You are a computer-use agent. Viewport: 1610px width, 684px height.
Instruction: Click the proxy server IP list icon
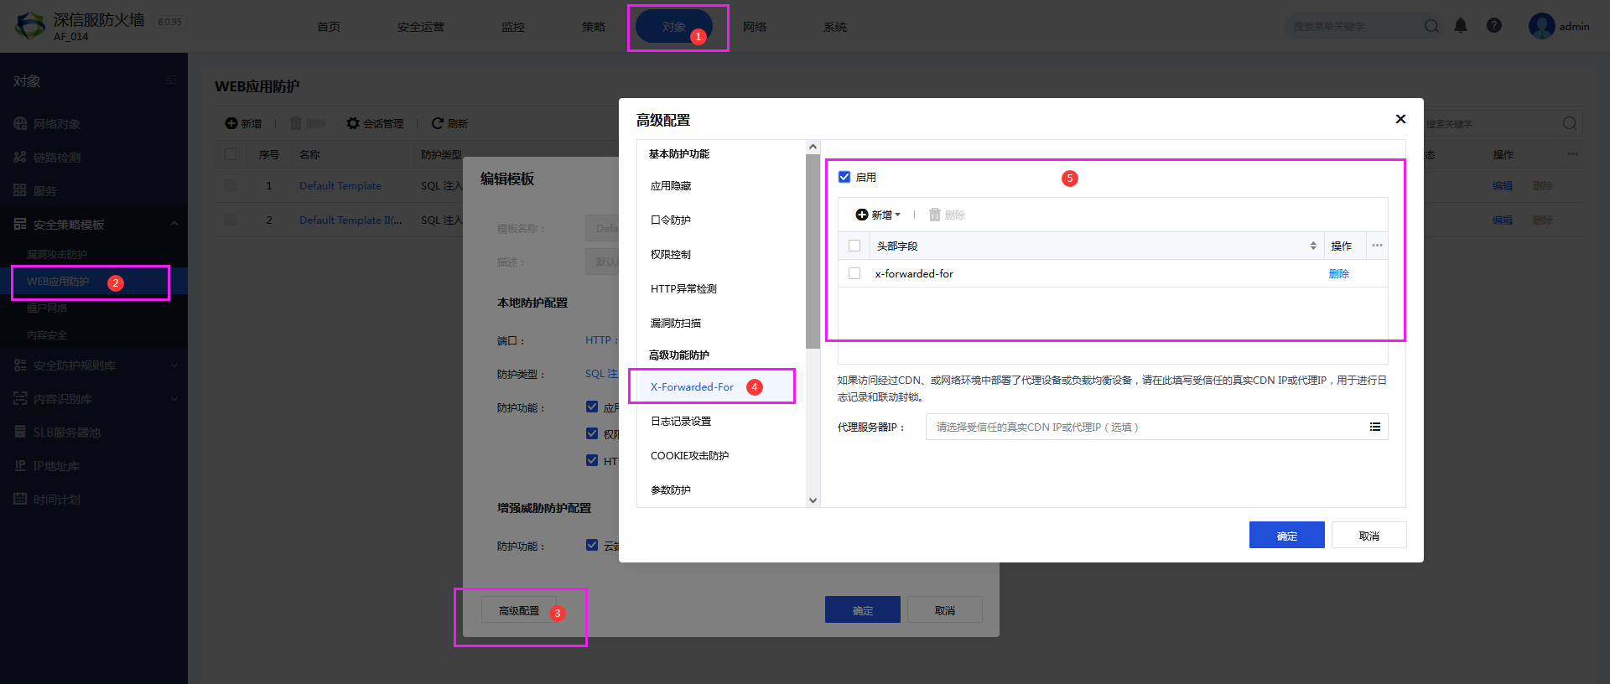pos(1375,427)
